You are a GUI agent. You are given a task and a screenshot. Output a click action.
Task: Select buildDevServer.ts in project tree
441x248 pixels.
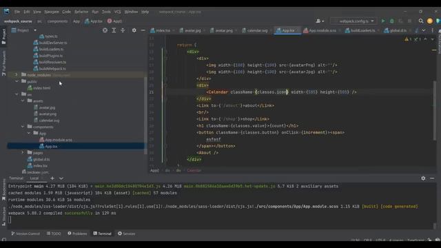point(53,43)
